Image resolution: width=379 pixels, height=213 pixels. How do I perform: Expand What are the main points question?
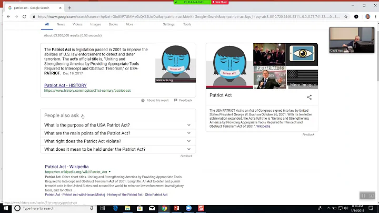[x=118, y=133]
